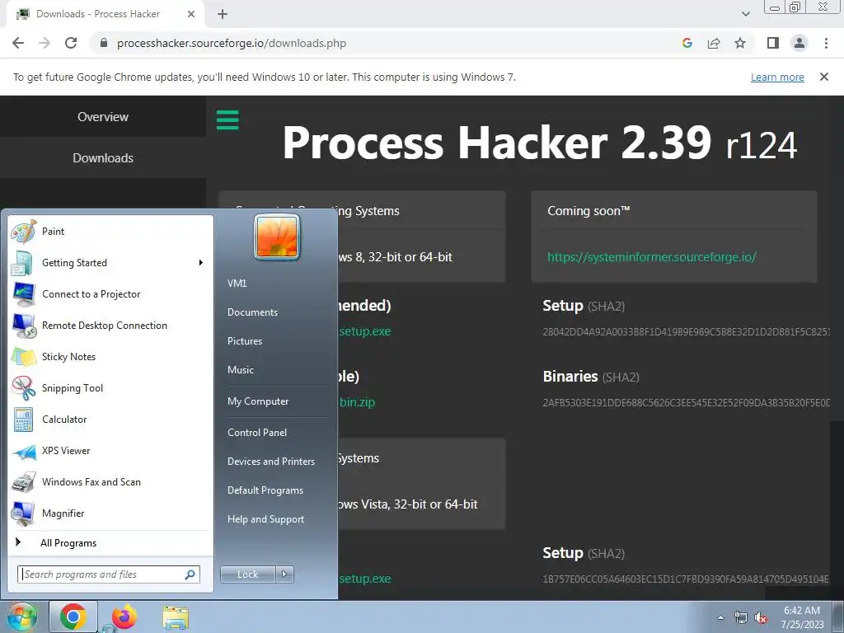Open My Computer
This screenshot has width=844, height=633.
pos(258,401)
